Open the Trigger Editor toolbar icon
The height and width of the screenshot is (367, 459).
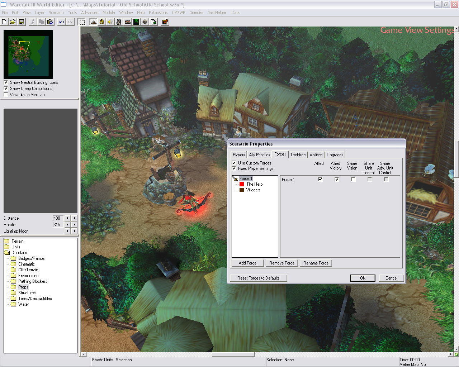[x=102, y=22]
